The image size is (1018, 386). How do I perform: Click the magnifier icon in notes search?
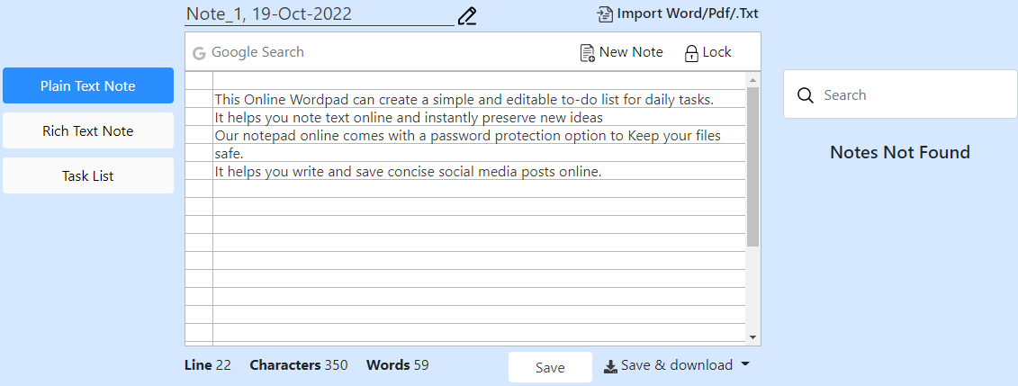pyautogui.click(x=805, y=95)
